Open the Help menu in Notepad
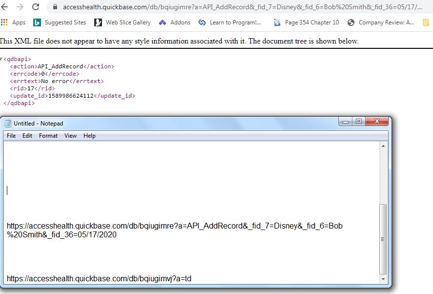This screenshot has height=294, width=433. tap(89, 136)
